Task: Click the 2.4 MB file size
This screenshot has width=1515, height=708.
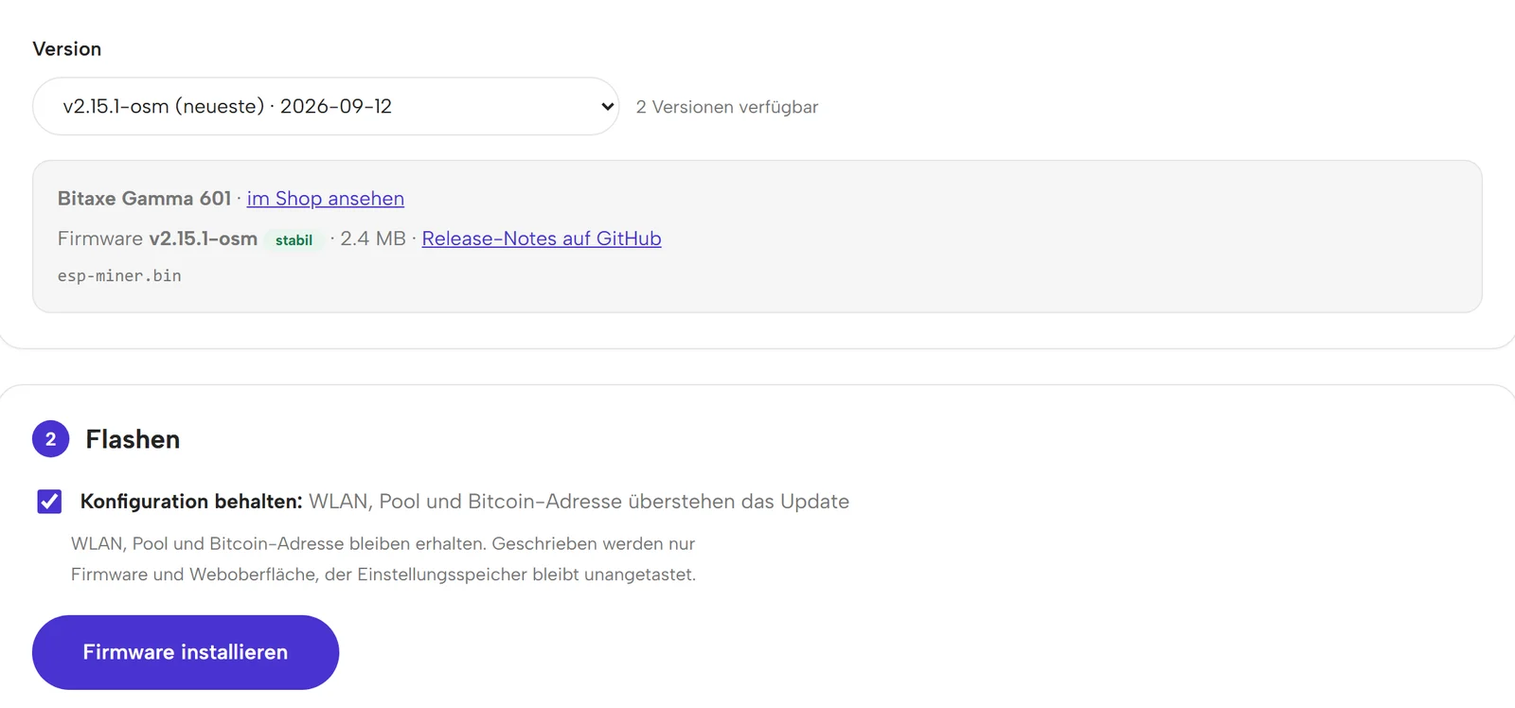Action: coord(373,239)
